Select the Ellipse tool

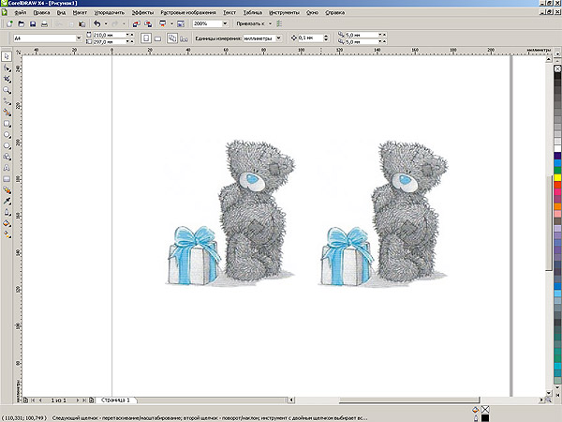click(x=7, y=135)
